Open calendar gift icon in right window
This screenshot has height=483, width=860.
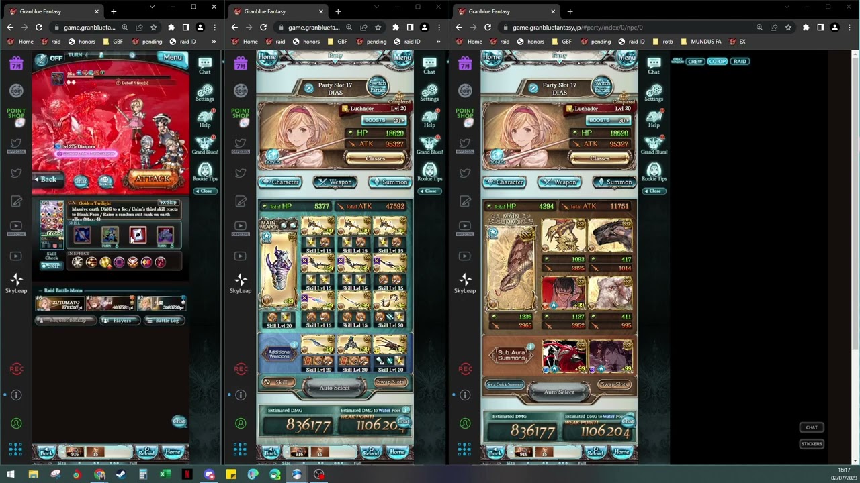point(465,63)
